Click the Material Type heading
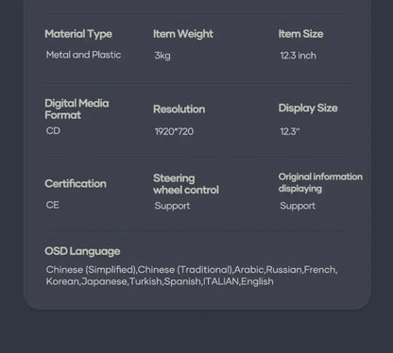393x353 pixels. (78, 34)
